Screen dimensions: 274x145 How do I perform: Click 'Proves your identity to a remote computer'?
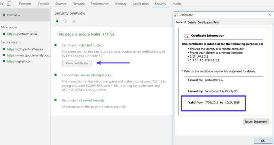pyautogui.click(x=217, y=53)
